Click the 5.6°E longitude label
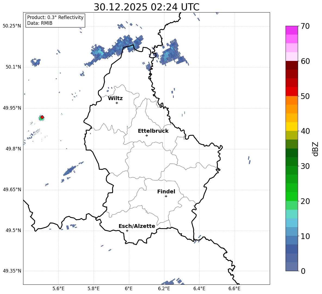This screenshot has width=322, height=294. tap(58, 289)
